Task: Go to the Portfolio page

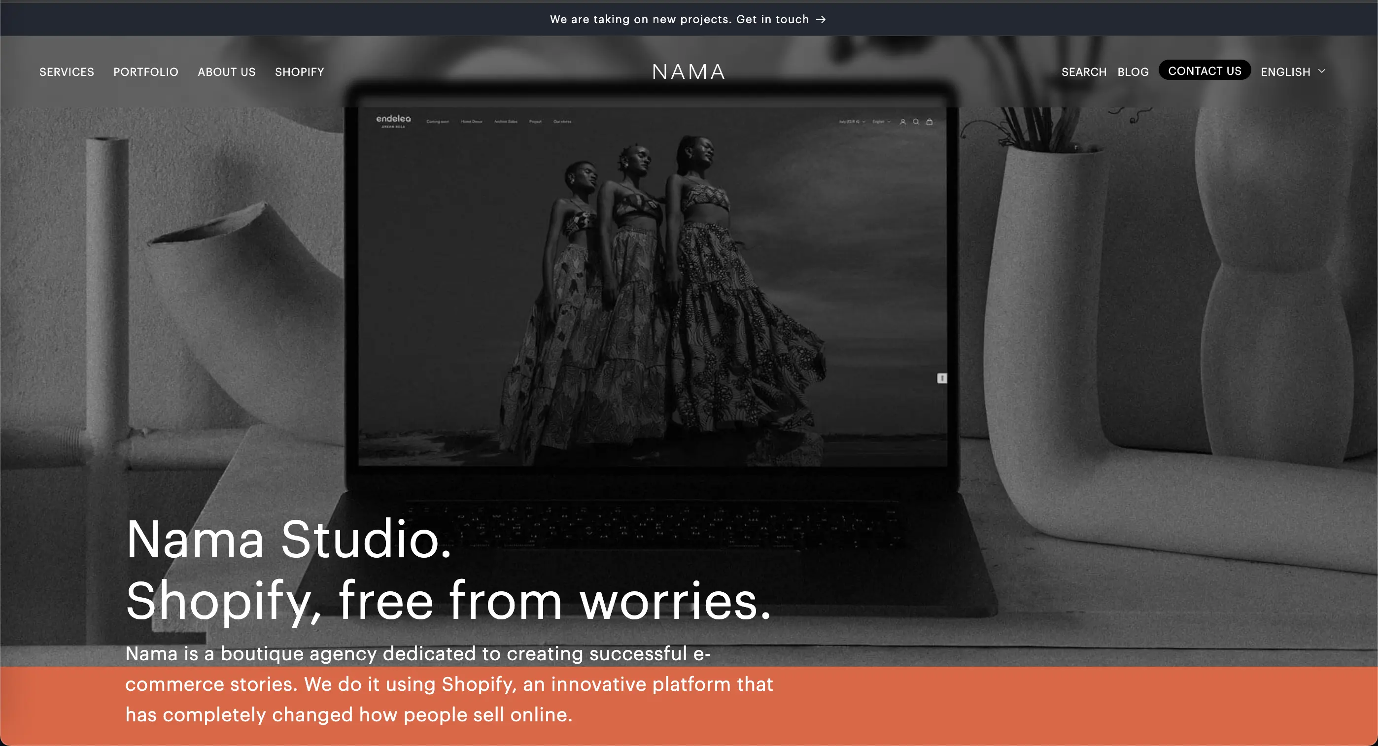Action: pyautogui.click(x=145, y=71)
